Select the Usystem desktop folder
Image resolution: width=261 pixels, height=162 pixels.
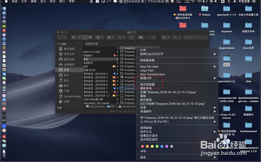point(226,27)
